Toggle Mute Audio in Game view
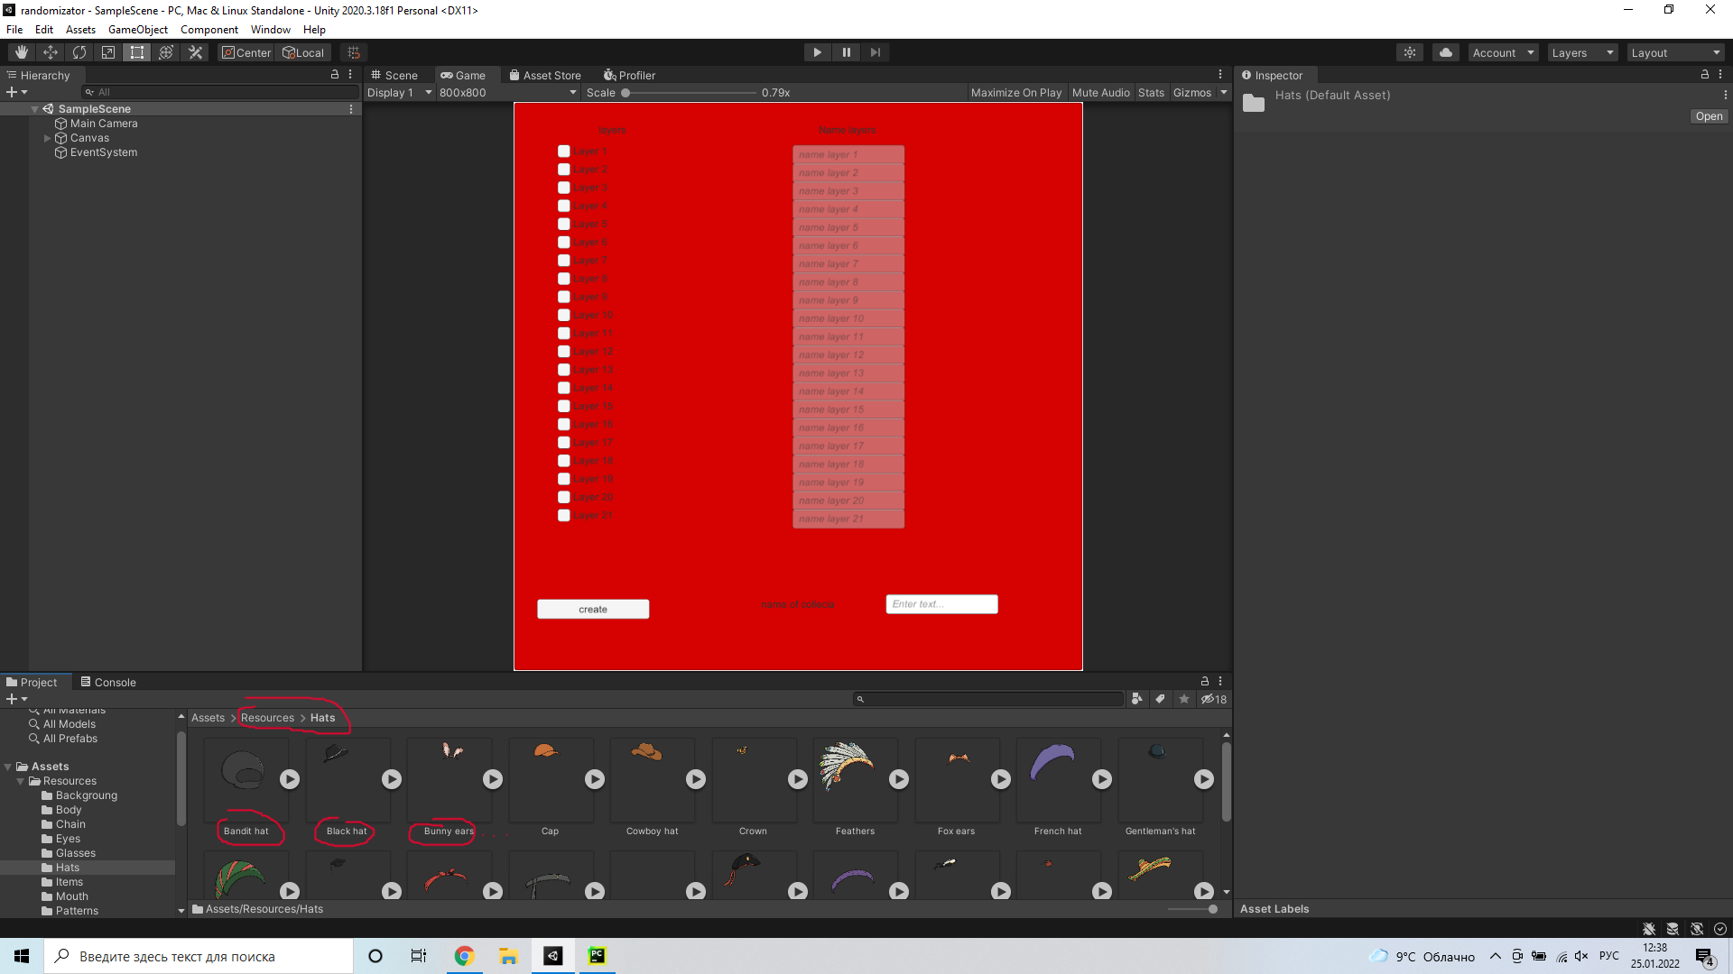Screen dimensions: 1733x974 coord(1100,92)
